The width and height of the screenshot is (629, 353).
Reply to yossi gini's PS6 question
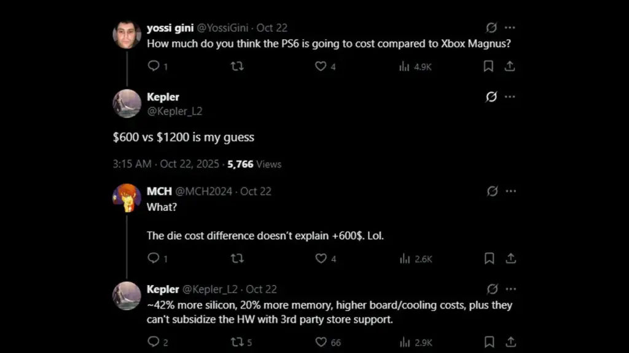pos(154,66)
